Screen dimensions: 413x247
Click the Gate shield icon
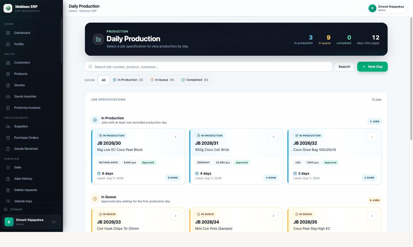click(x=8, y=167)
